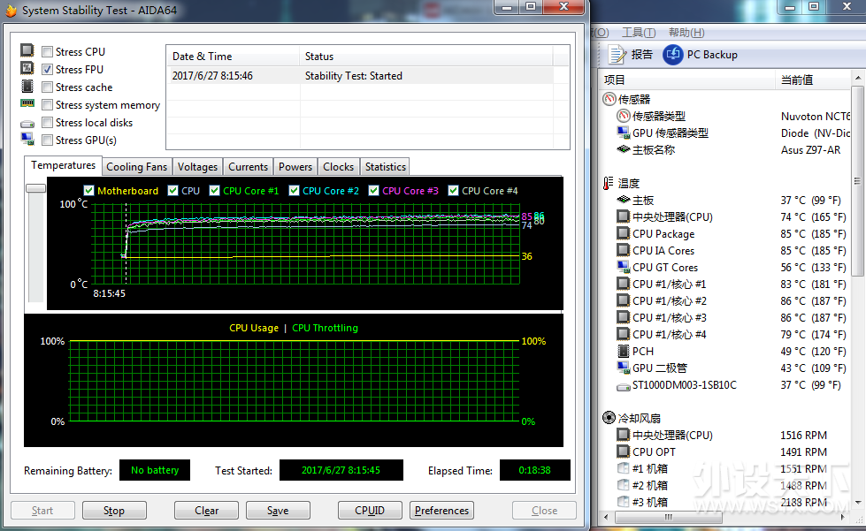
Task: Select the GPU 二极管 sensor icon
Action: [624, 368]
